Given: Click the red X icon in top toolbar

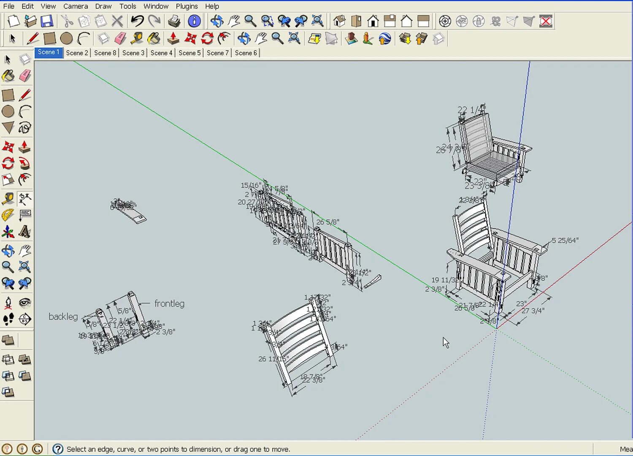Looking at the screenshot, I should (x=546, y=21).
